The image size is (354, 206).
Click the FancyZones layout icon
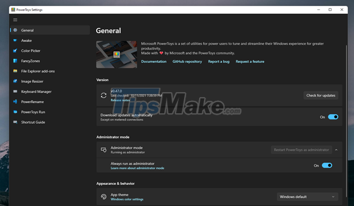(x=15, y=61)
